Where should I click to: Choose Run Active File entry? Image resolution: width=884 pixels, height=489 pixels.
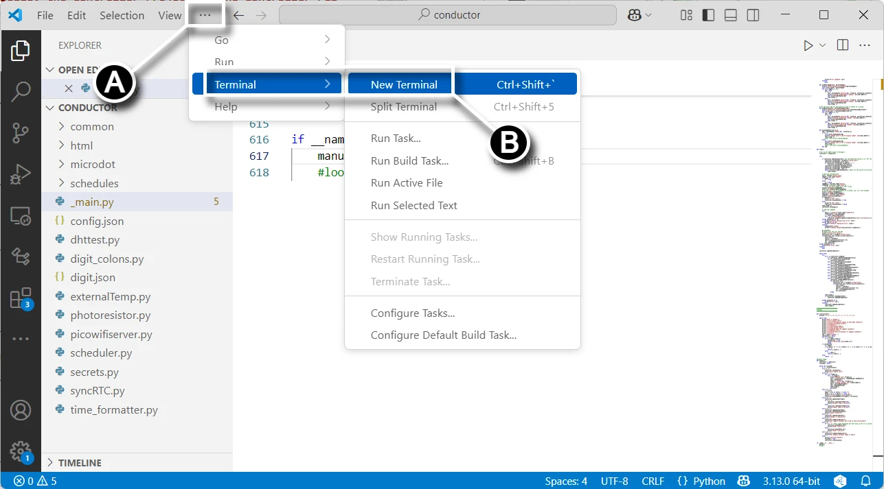[462, 182]
